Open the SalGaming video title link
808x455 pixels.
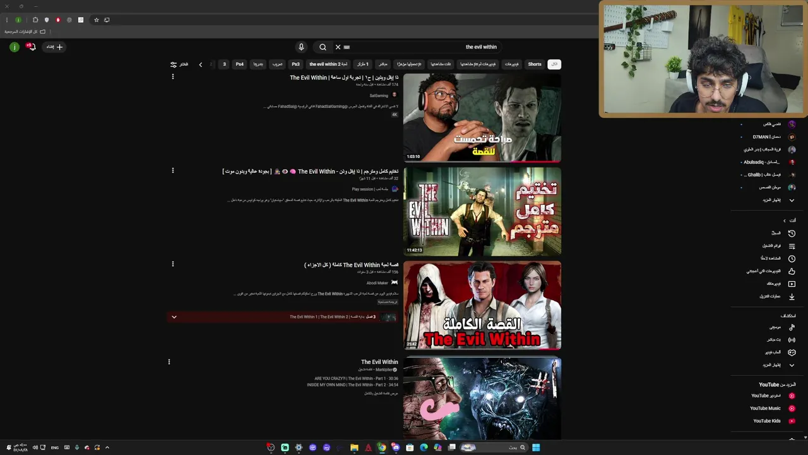pos(344,78)
